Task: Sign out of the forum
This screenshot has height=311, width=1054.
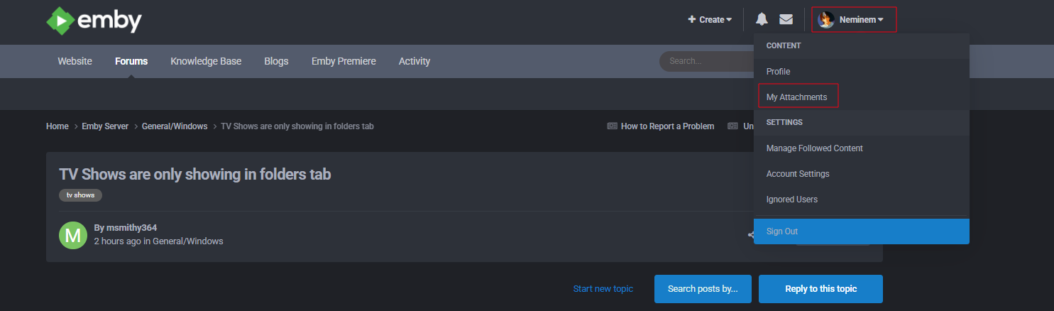Action: (782, 231)
